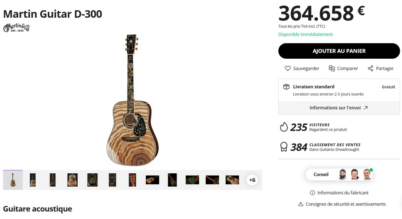Click the info icon for Informations du fabricant
The width and height of the screenshot is (402, 219).
click(x=313, y=193)
